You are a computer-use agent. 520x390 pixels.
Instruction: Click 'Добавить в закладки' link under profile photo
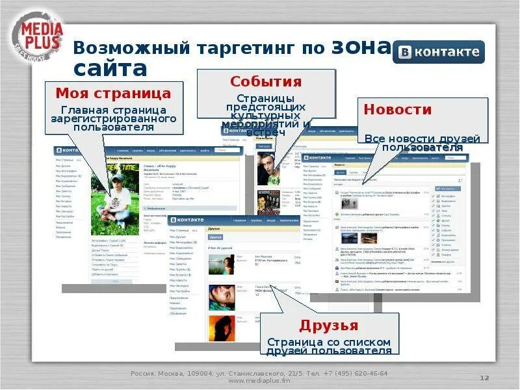coord(105,274)
